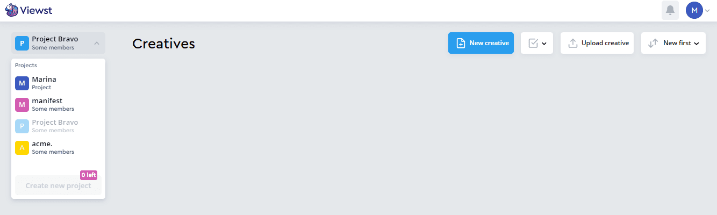The width and height of the screenshot is (717, 215).
Task: Select the Marina project entry
Action: click(59, 83)
